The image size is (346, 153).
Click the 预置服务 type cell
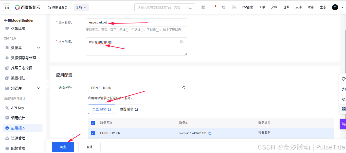tap(264, 133)
